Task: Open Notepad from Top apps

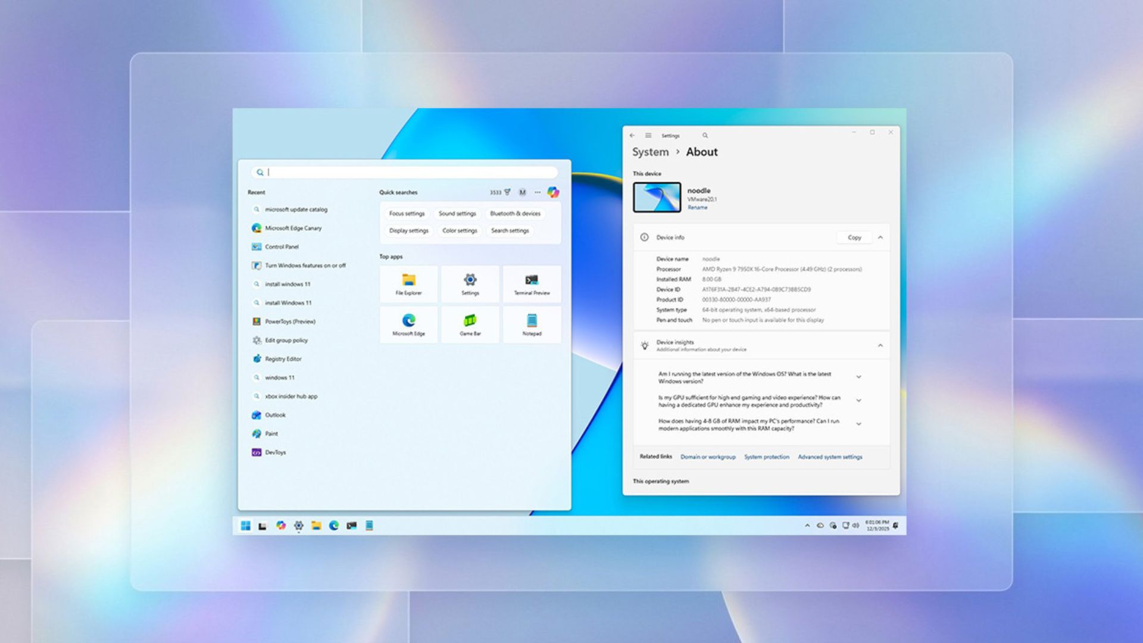Action: (x=532, y=324)
